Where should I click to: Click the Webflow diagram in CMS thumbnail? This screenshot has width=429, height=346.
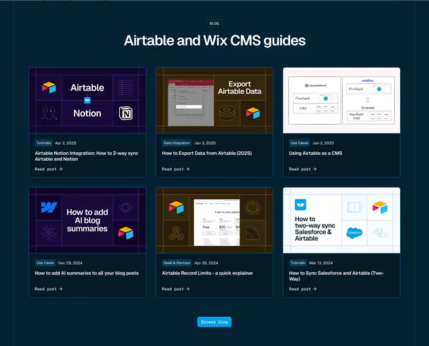(368, 101)
